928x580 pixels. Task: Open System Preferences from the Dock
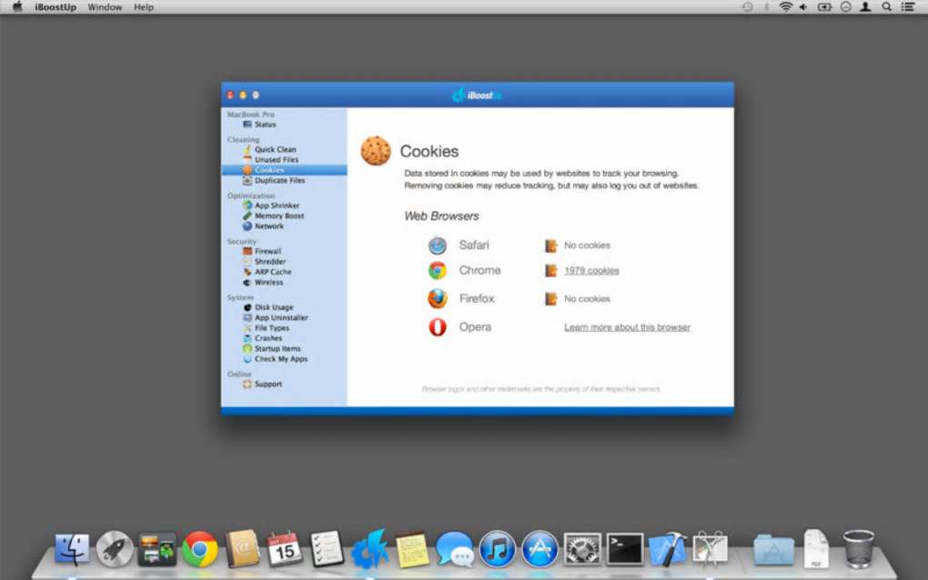point(582,549)
